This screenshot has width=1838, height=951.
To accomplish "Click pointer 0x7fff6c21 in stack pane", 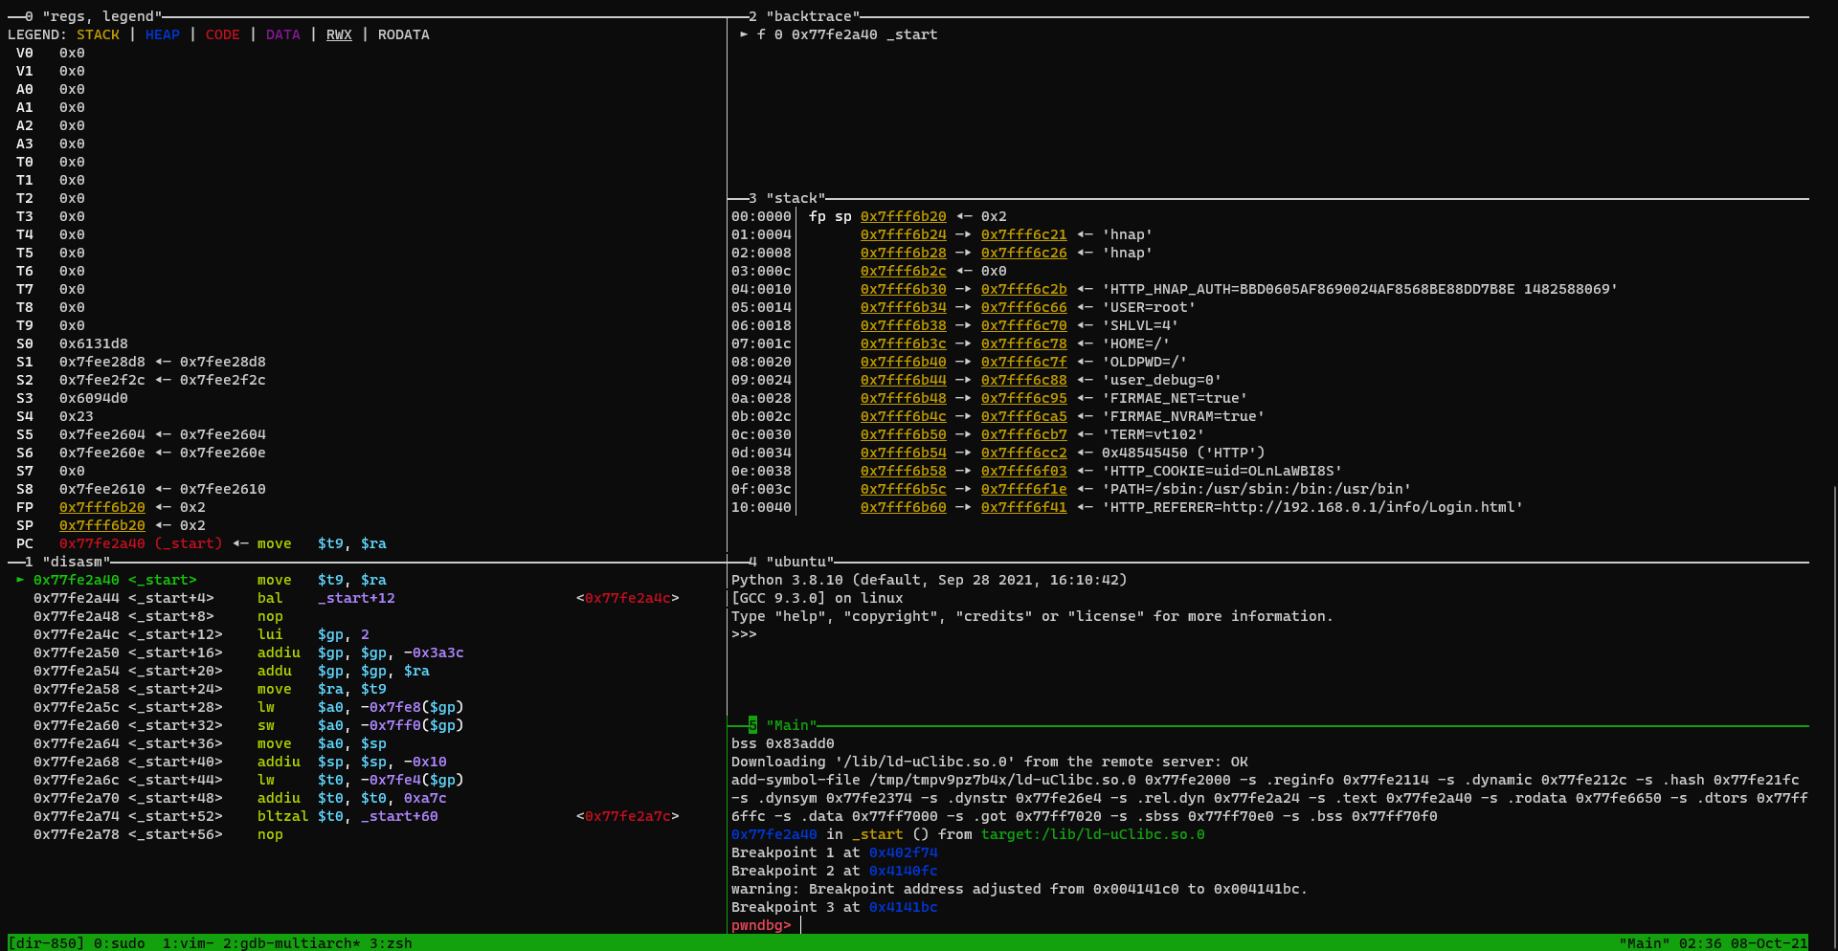I will coord(1023,234).
